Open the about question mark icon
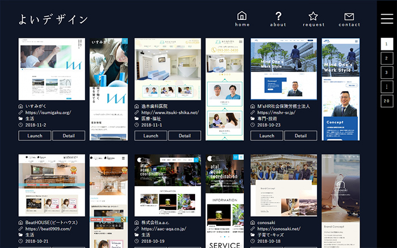Image resolution: width=397 pixels, height=248 pixels. pyautogui.click(x=278, y=16)
